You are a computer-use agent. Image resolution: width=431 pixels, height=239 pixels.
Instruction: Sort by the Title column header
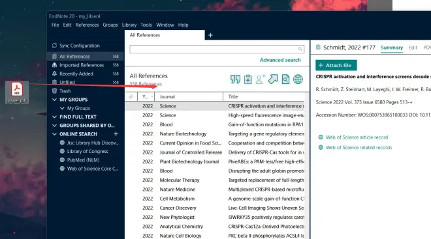(264, 96)
